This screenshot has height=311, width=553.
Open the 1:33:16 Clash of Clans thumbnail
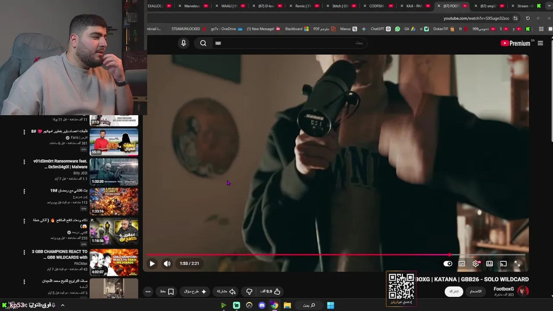click(114, 201)
